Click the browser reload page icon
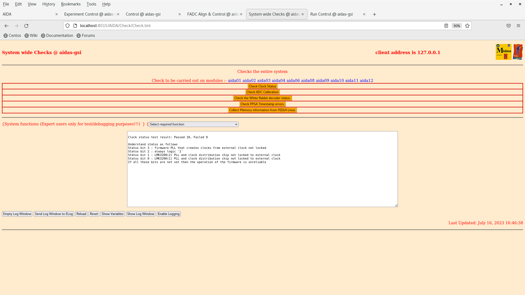 click(26, 26)
